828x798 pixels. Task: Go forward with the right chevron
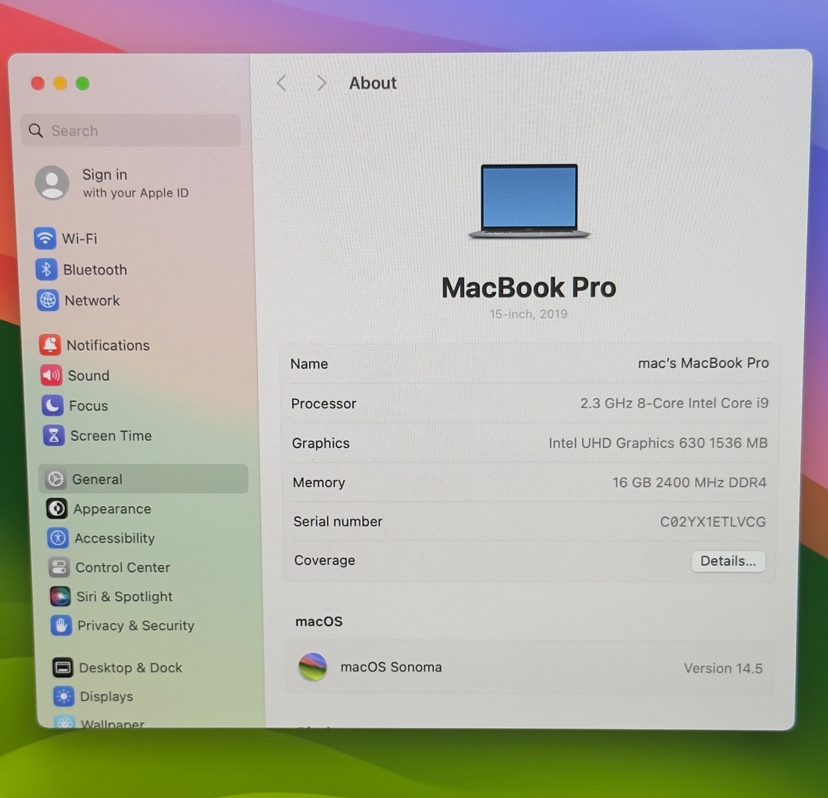321,83
